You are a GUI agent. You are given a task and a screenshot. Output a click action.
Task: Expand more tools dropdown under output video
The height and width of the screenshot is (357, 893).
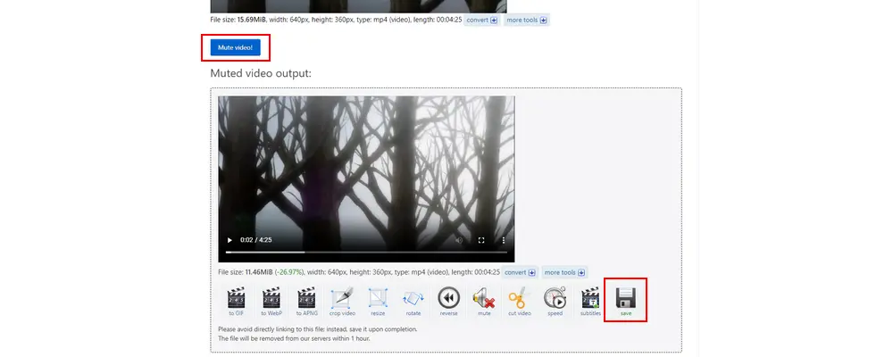pyautogui.click(x=563, y=272)
